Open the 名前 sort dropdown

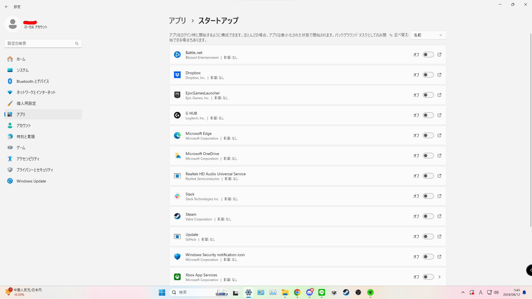click(x=428, y=35)
